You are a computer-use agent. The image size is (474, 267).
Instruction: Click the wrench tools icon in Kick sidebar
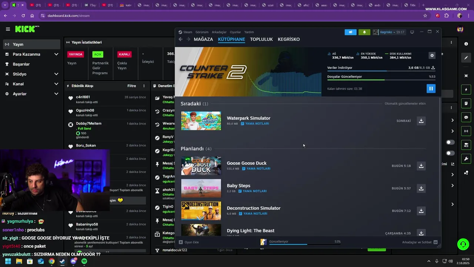point(466,159)
